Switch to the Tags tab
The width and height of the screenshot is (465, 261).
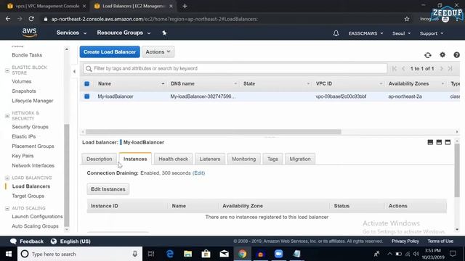272,159
